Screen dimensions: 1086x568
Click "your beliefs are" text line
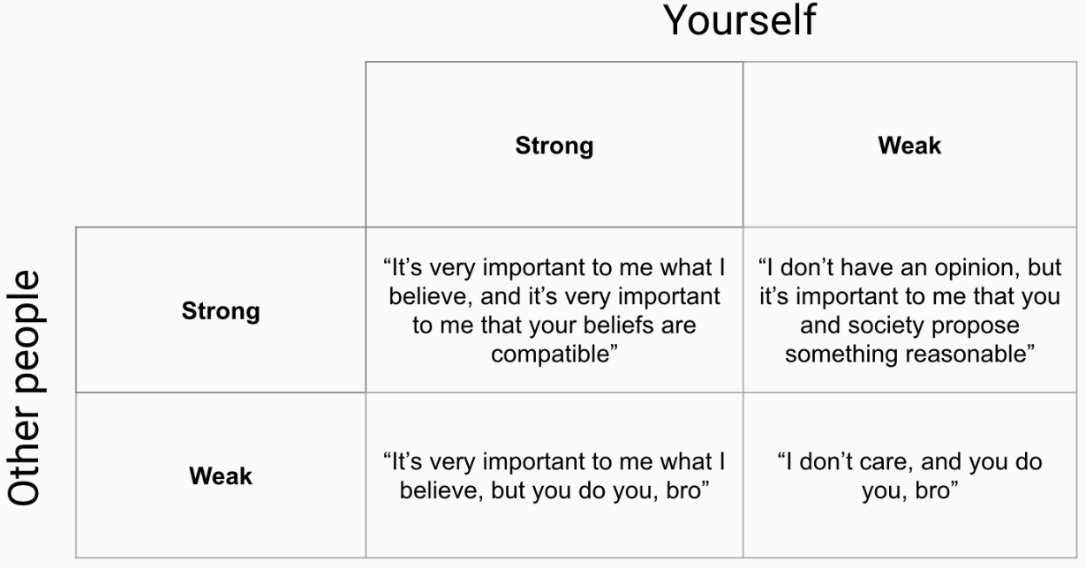609,325
